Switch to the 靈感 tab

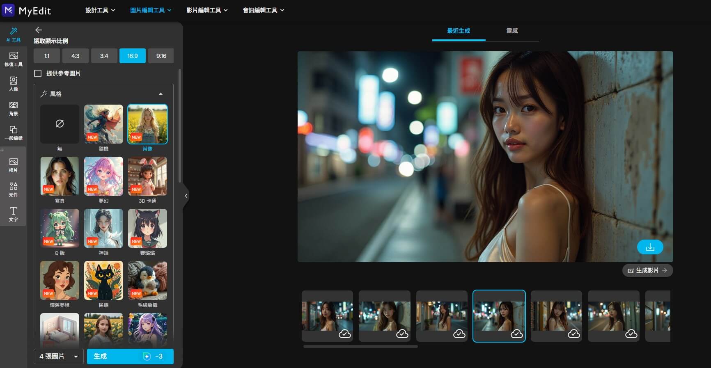click(511, 31)
